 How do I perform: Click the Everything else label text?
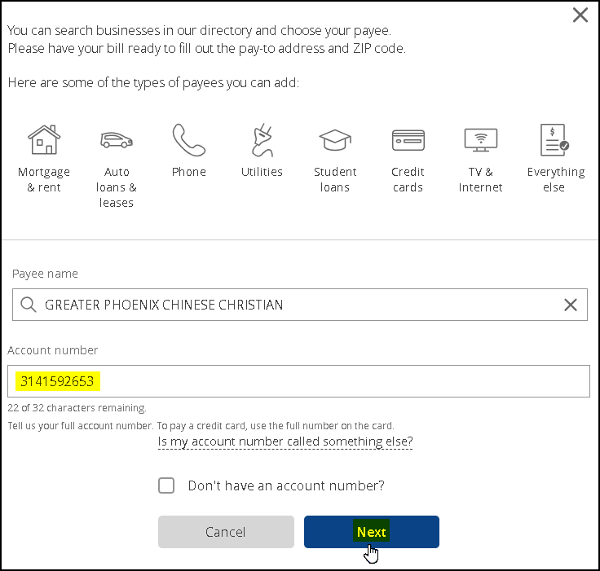[x=556, y=179]
